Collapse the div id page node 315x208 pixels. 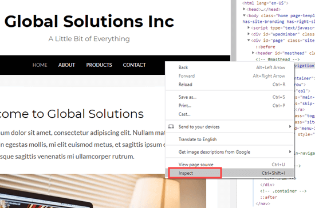pos(249,40)
